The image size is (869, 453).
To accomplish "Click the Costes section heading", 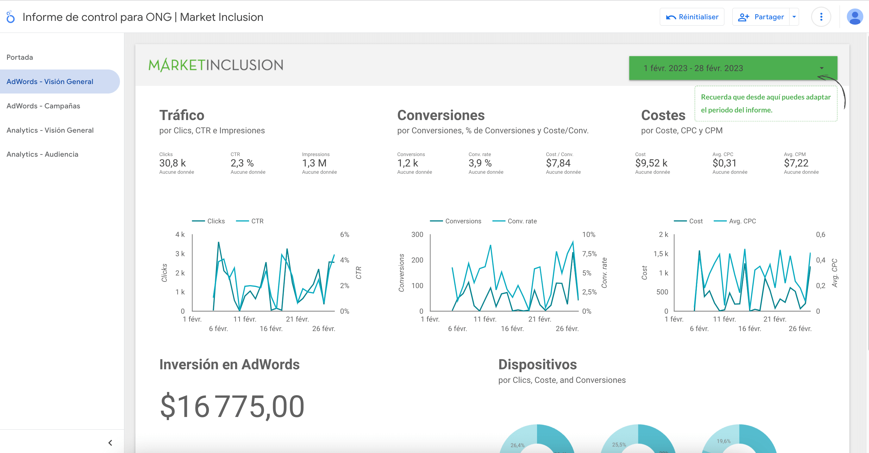I will tap(663, 115).
